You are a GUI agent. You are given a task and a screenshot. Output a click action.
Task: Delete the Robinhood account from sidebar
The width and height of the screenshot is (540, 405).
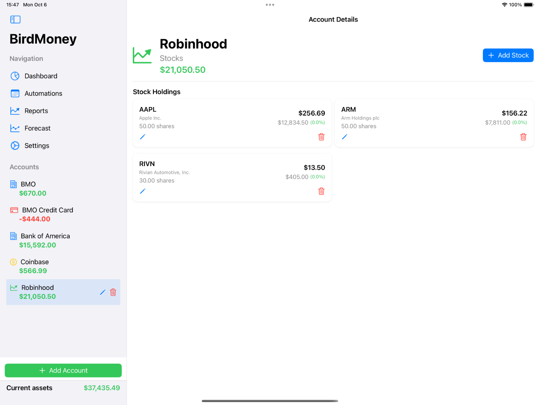pyautogui.click(x=113, y=292)
